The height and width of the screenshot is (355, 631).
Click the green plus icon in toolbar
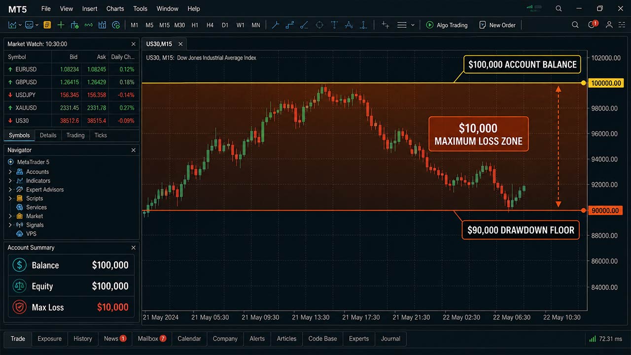click(61, 25)
